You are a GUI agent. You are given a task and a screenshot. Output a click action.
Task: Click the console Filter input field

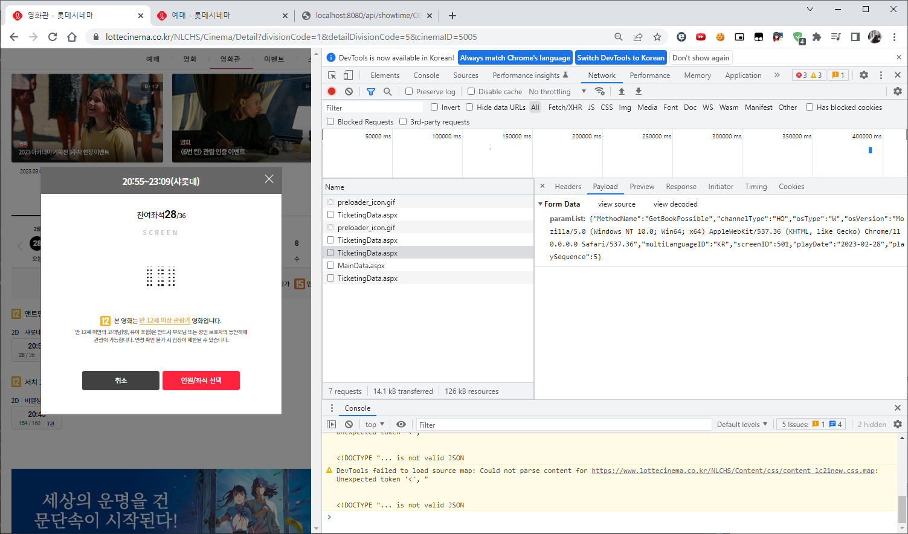coord(564,425)
